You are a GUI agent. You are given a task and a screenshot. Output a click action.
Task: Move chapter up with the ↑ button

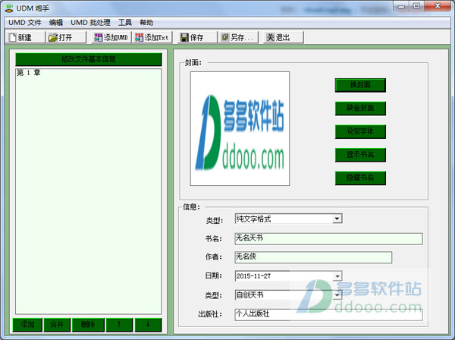coord(119,325)
